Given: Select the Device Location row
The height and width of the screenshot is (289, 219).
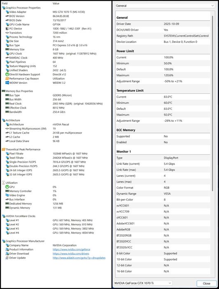Looking at the screenshot, I should [x=163, y=42].
